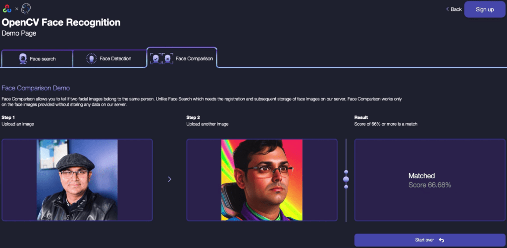Switch to the Face search tab
This screenshot has width=507, height=248.
pyautogui.click(x=37, y=59)
